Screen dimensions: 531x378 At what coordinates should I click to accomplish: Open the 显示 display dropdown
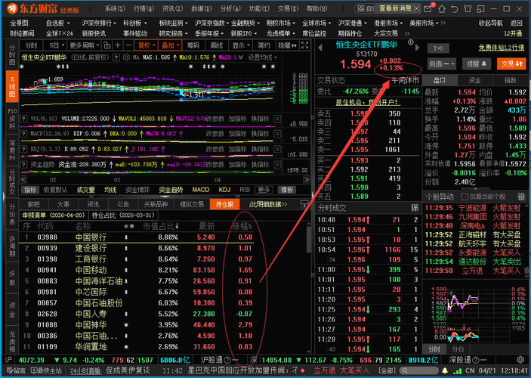[x=241, y=45]
